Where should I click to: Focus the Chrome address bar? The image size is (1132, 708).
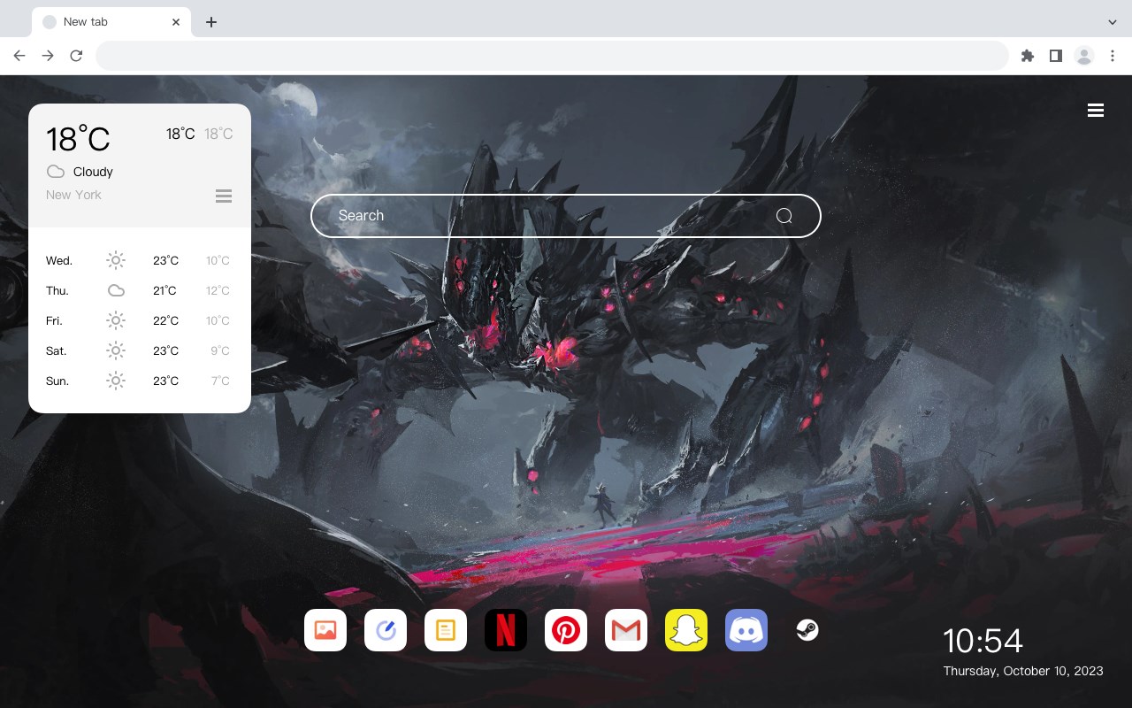click(552, 56)
